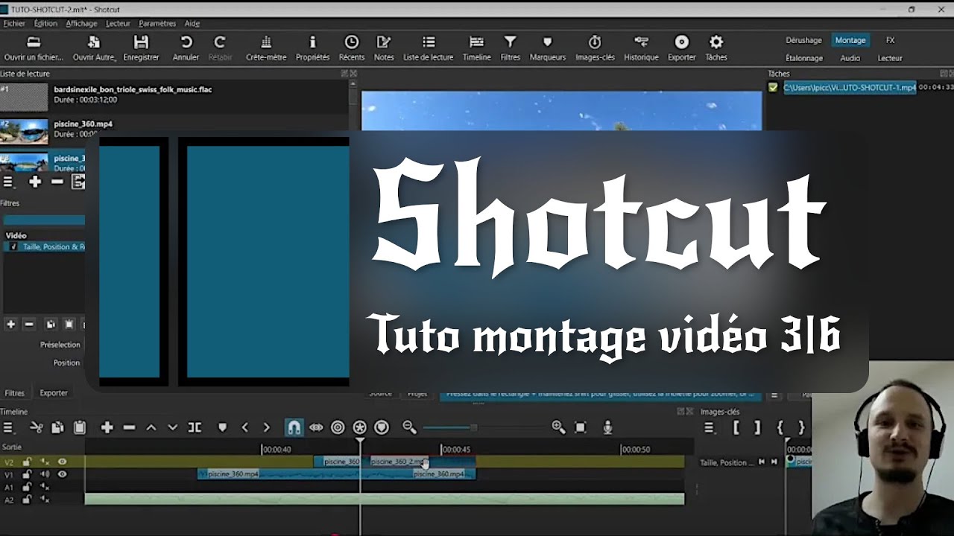
Task: Zoom out the timeline
Action: 409,427
